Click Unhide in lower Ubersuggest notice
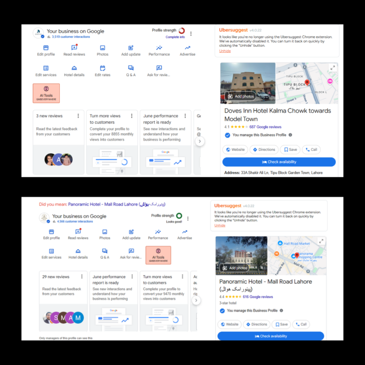 pos(220,225)
